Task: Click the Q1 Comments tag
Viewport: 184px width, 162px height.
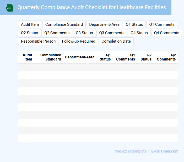Action: click(162, 24)
